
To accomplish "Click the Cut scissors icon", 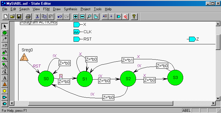I will point(37,17).
